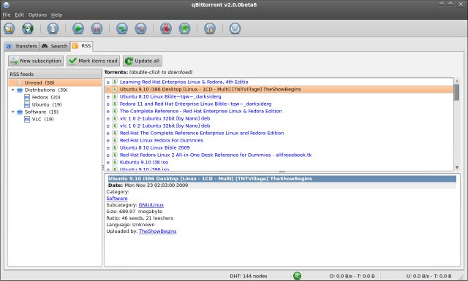This screenshot has width=468, height=281.
Task: Click the power/exit toolbar icon
Action: tap(235, 28)
